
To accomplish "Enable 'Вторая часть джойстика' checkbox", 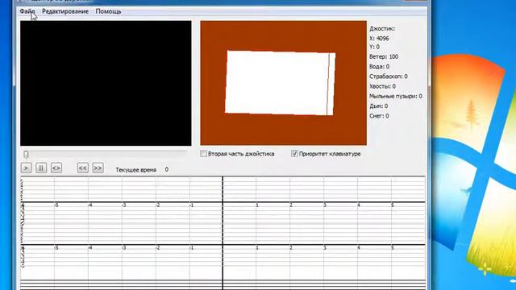I will point(203,154).
